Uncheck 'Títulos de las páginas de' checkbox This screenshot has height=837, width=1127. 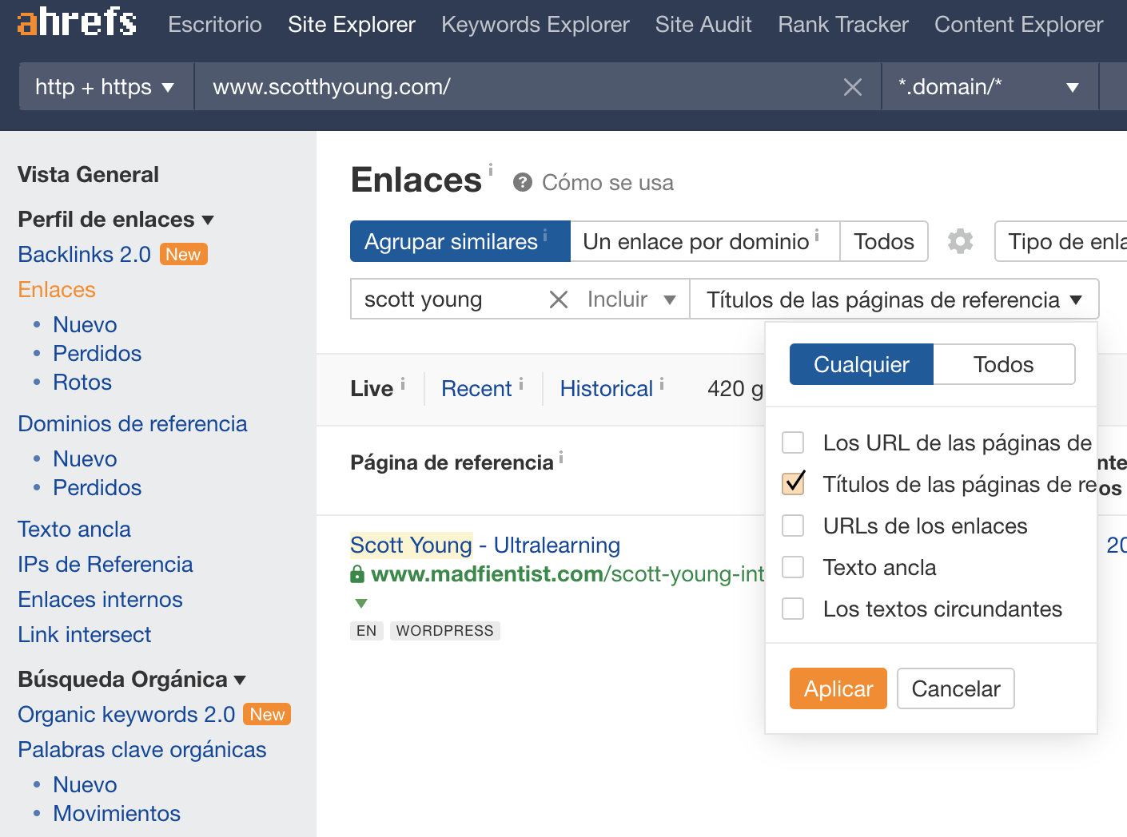click(793, 484)
